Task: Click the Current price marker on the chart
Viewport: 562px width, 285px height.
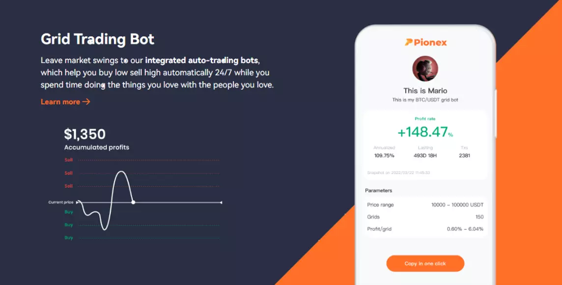Action: tap(60, 201)
